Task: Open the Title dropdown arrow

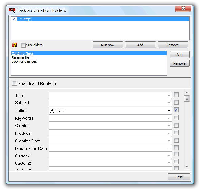Action: (169, 96)
